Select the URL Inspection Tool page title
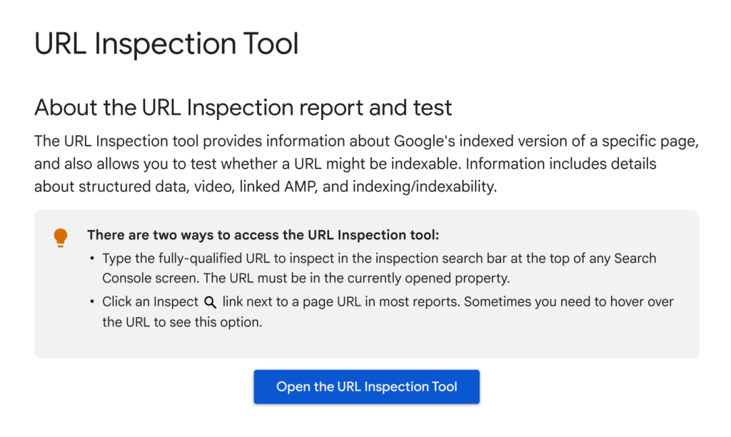The image size is (731, 437). click(166, 44)
